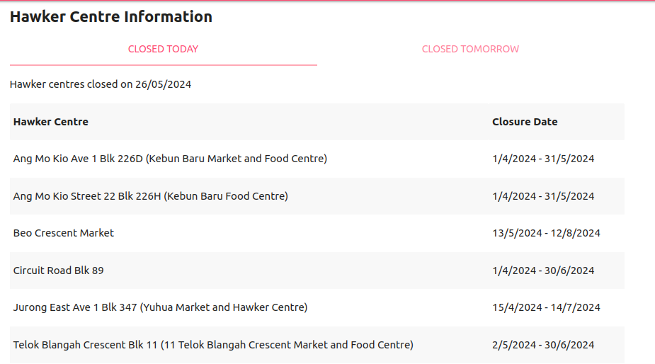Select the Jurong East Ave 1 Blk 347 entry
This screenshot has width=655, height=364.
coord(160,307)
